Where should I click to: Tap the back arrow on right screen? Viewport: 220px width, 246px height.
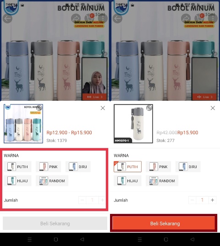[x=117, y=18]
